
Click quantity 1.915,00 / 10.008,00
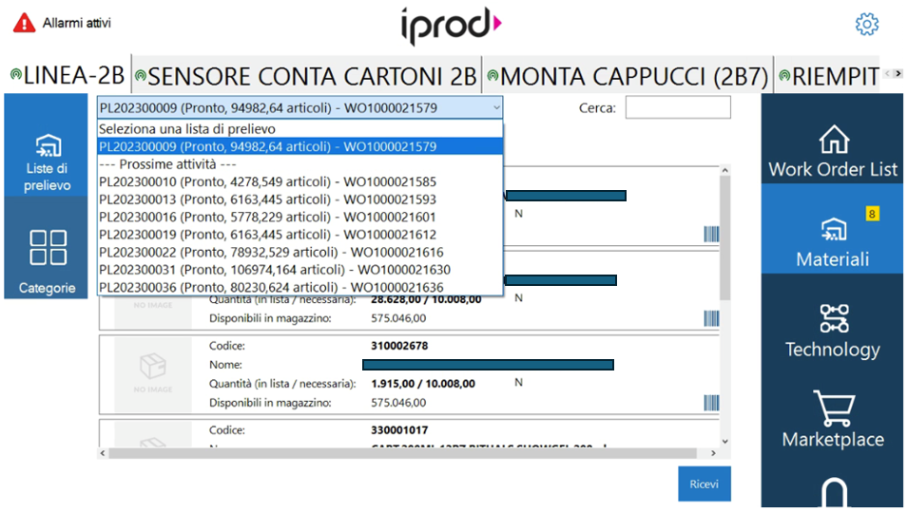coord(423,384)
